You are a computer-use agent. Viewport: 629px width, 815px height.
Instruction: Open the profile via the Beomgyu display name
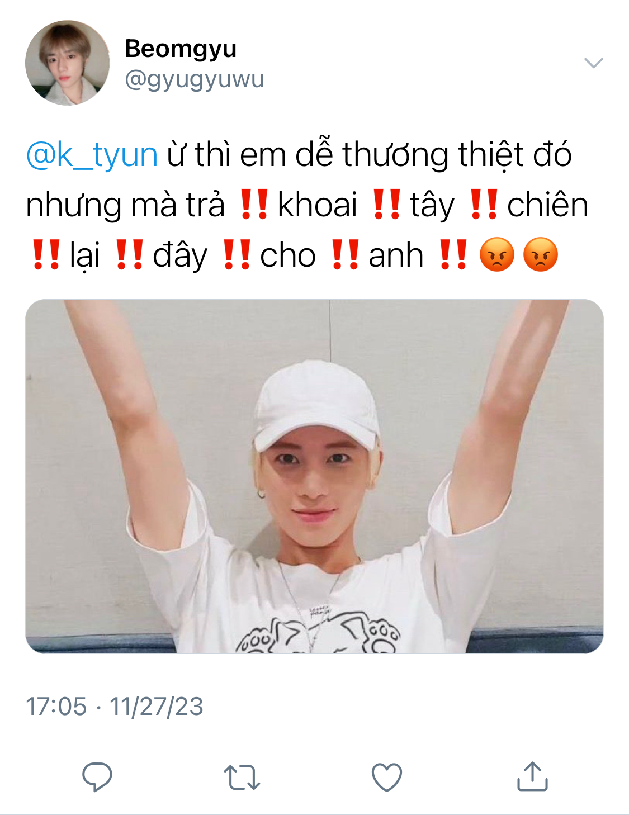(x=181, y=49)
